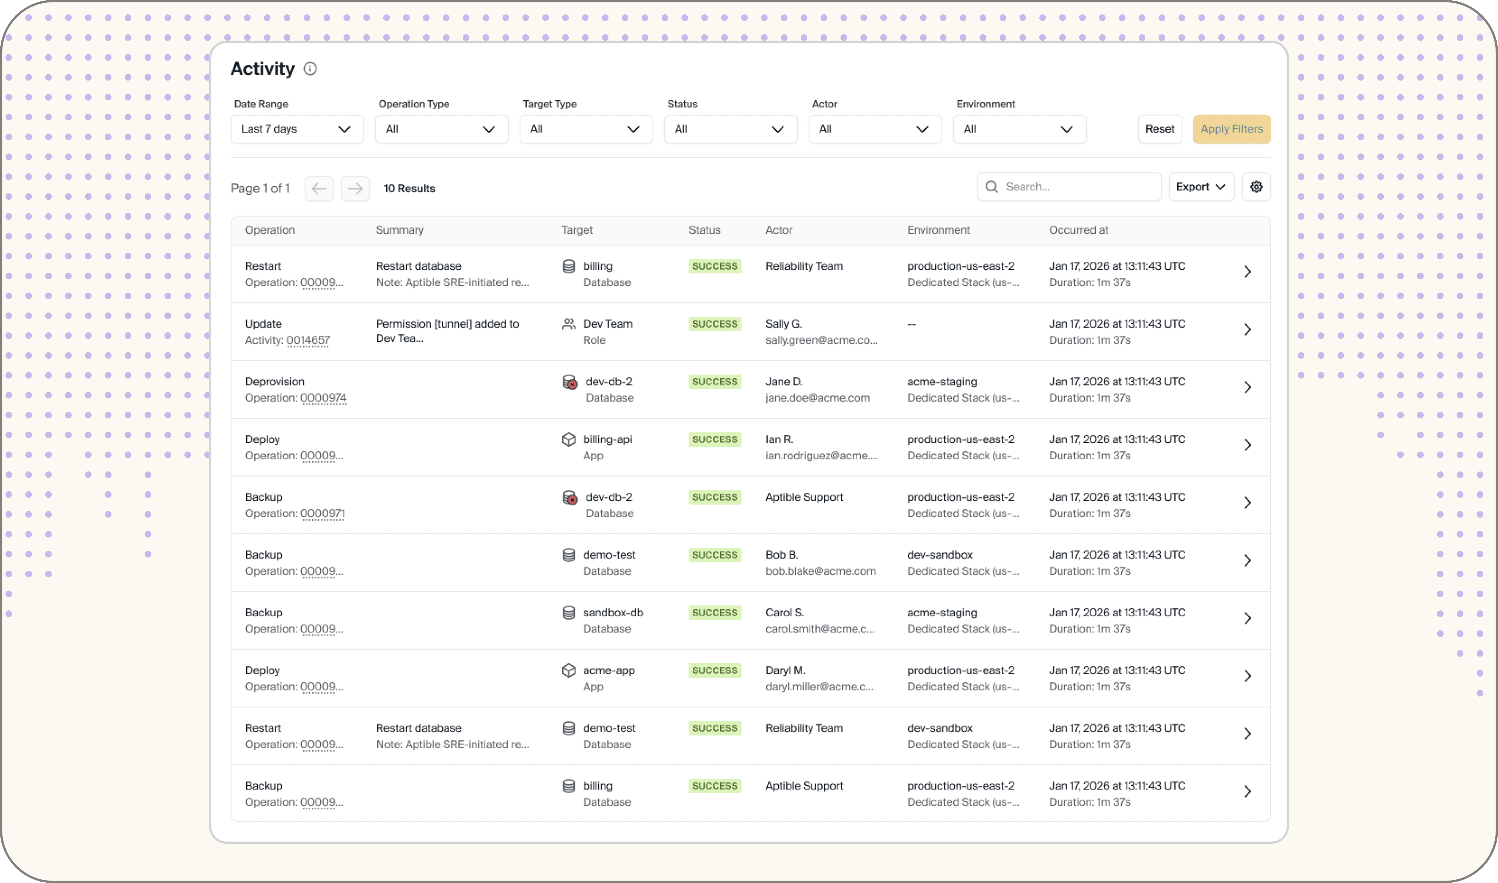Click the Reset button
This screenshot has height=883, width=1498.
pyautogui.click(x=1159, y=129)
